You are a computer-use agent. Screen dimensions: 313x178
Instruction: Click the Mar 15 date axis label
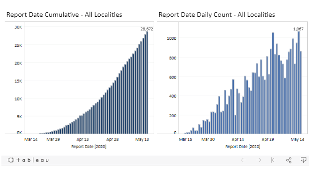click(186, 139)
